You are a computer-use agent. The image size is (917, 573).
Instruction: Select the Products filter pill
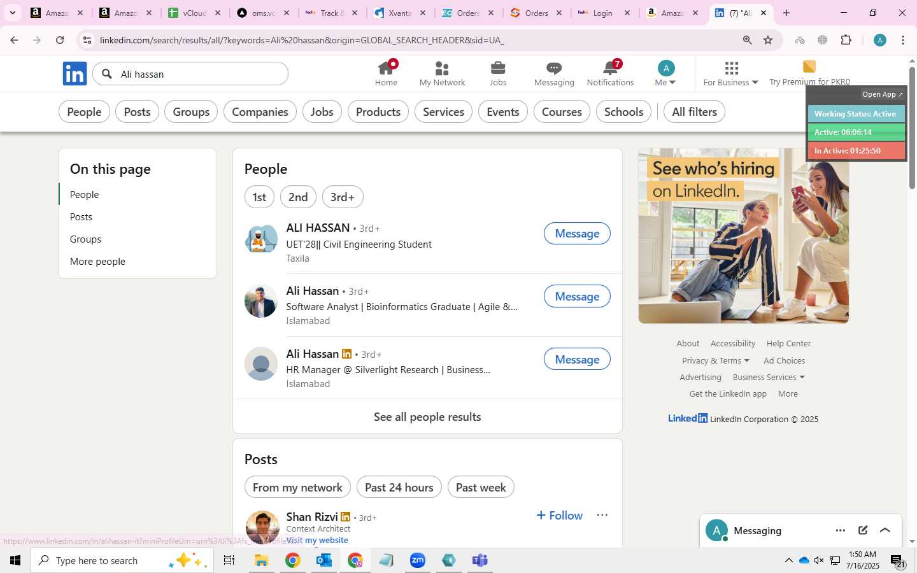378,112
